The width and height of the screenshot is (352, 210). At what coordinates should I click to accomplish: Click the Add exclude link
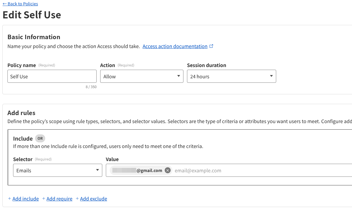point(93,199)
